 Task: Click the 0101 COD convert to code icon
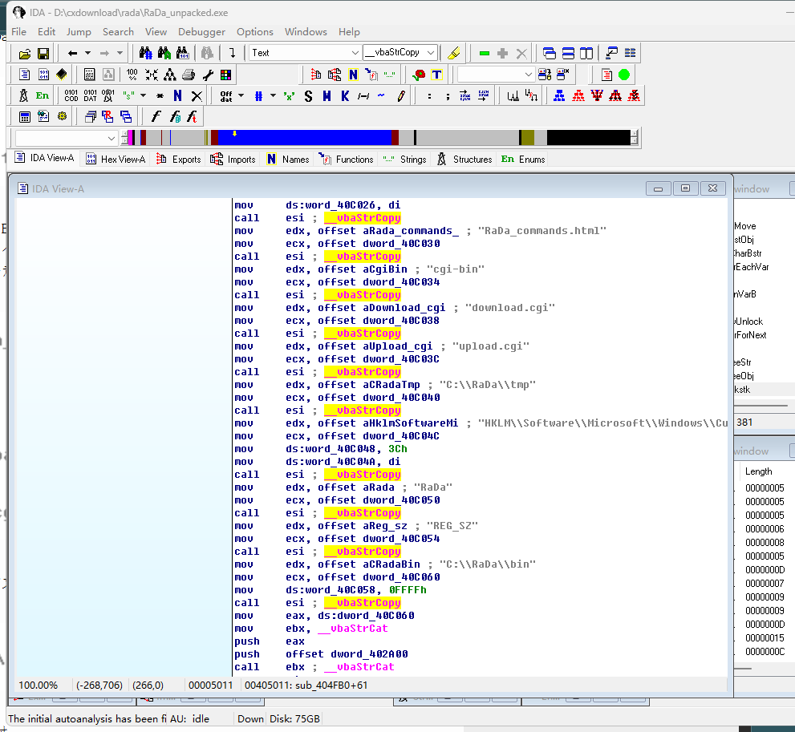[x=71, y=95]
